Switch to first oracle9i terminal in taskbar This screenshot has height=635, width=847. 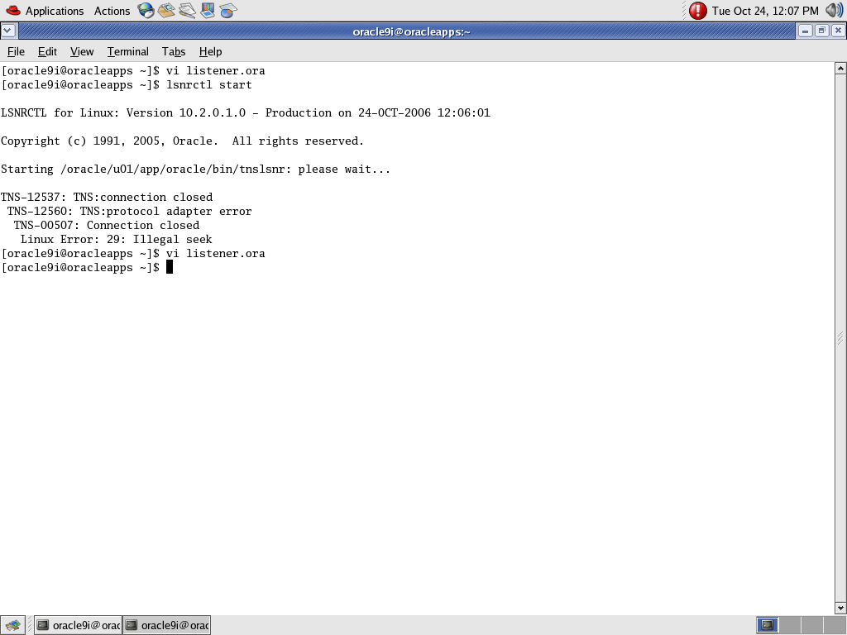78,625
